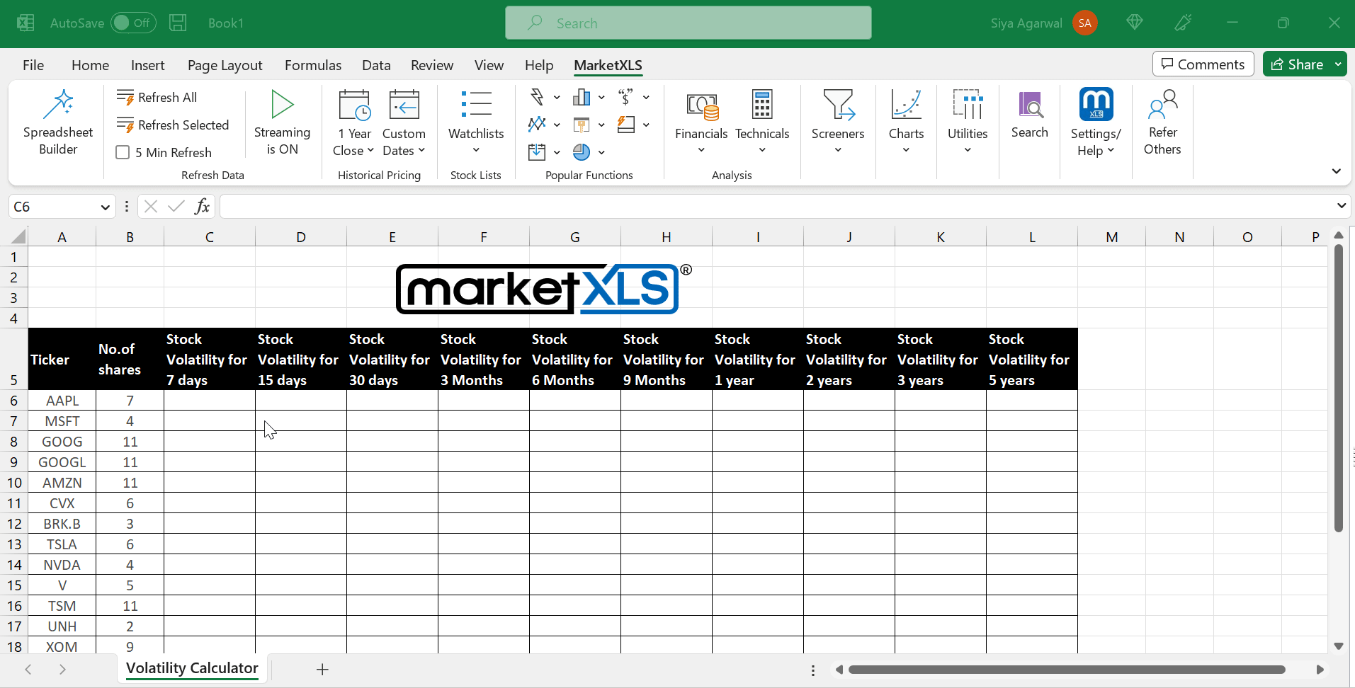This screenshot has height=688, width=1355.
Task: Open the Custom Dates dropdown
Action: (404, 142)
